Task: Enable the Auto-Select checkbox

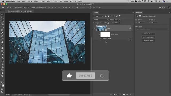Action: pyautogui.click(x=14, y=7)
